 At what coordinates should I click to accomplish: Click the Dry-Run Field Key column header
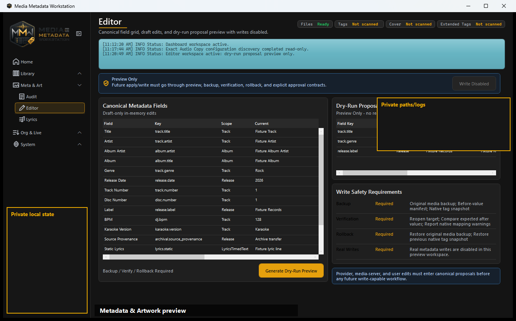coord(346,124)
